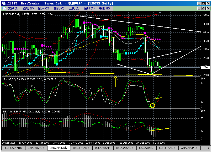Switch to the USDCAD,M15 chart tab
212x152 pixels.
coord(125,148)
